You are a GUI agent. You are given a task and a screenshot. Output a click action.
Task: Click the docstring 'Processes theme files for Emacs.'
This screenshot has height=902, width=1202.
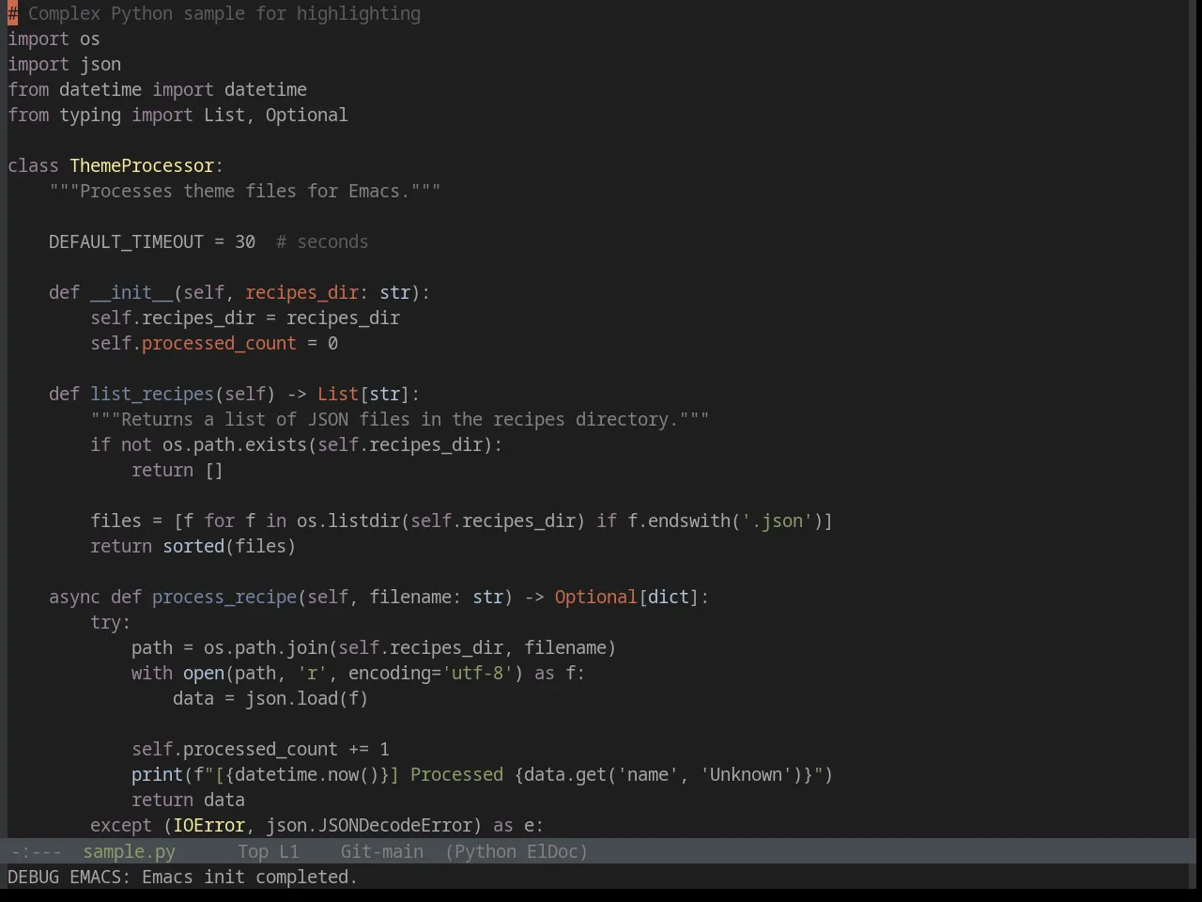tap(245, 191)
